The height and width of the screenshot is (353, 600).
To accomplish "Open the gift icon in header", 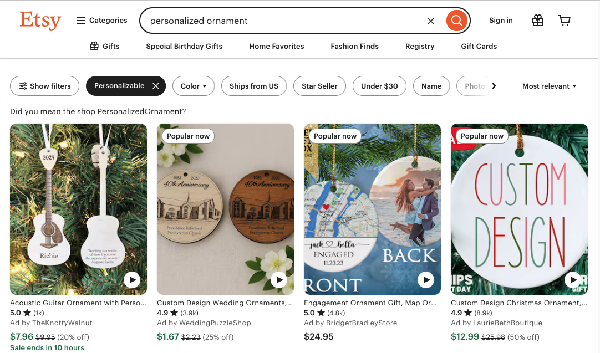I will coord(538,21).
